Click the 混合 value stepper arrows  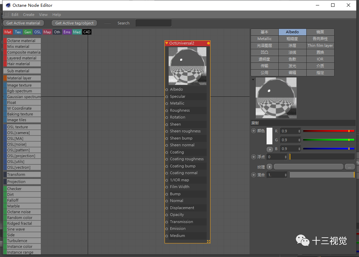[x=286, y=175]
